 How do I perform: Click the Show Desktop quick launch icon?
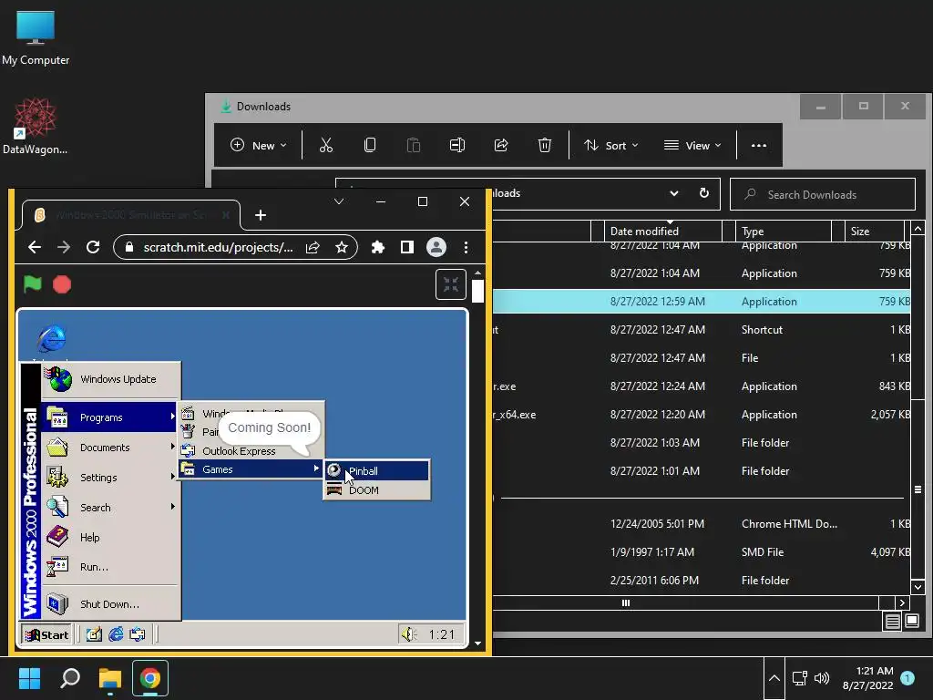94,634
